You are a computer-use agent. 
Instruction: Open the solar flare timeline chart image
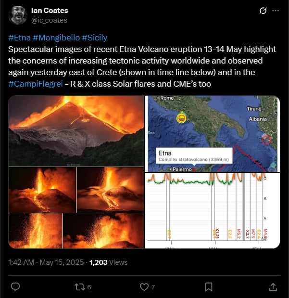(x=212, y=210)
